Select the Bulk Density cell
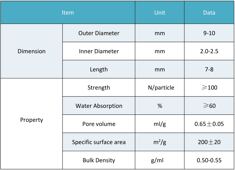This screenshot has width=235, height=170. click(x=99, y=160)
